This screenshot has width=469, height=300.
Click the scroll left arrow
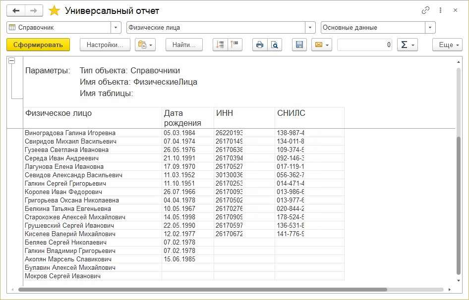12,290
